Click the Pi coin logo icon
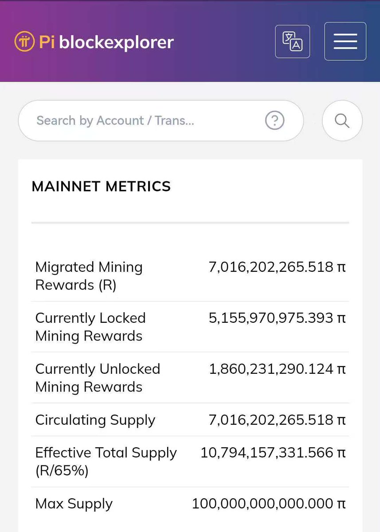The image size is (380, 532). coord(24,42)
